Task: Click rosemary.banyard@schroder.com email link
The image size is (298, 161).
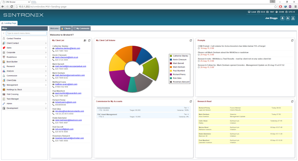Action: [69, 138]
